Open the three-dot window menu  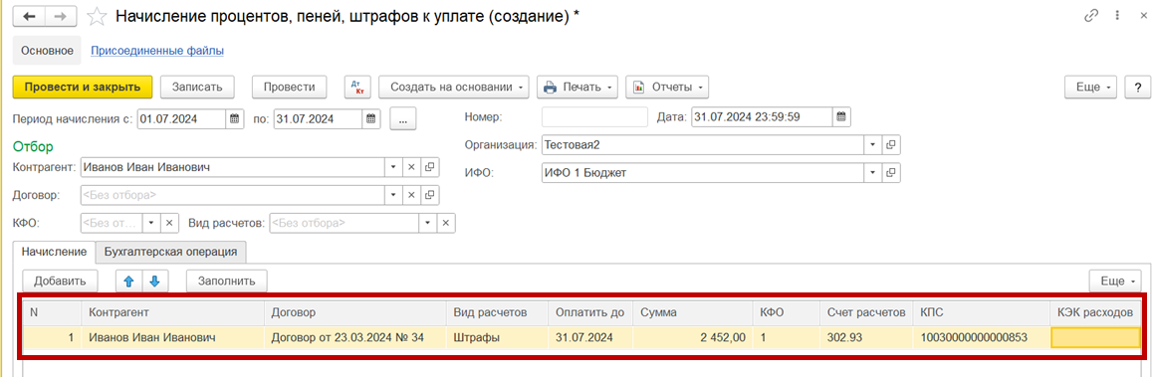pyautogui.click(x=1117, y=16)
